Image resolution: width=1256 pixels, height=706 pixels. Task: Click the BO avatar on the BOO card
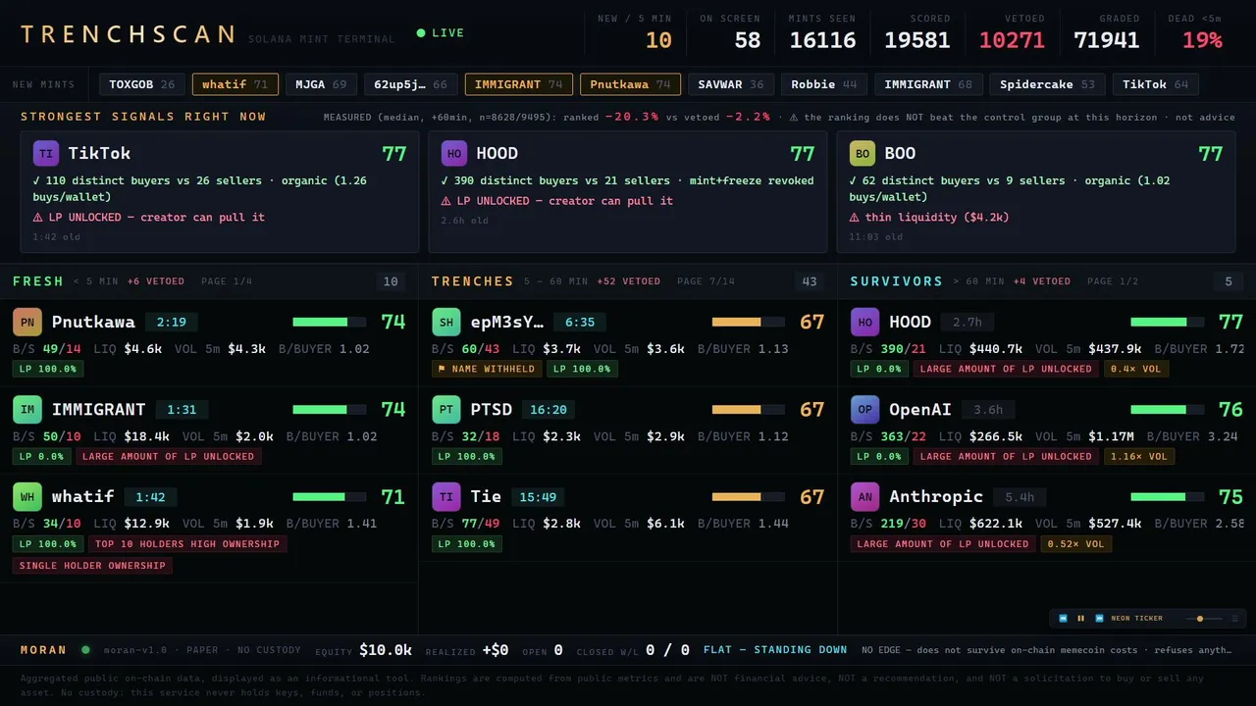[x=863, y=153]
